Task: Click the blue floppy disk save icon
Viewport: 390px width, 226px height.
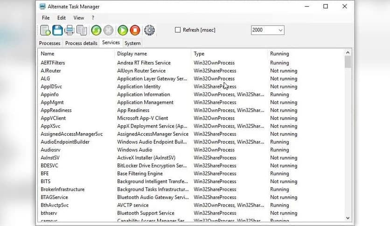Action: click(57, 30)
